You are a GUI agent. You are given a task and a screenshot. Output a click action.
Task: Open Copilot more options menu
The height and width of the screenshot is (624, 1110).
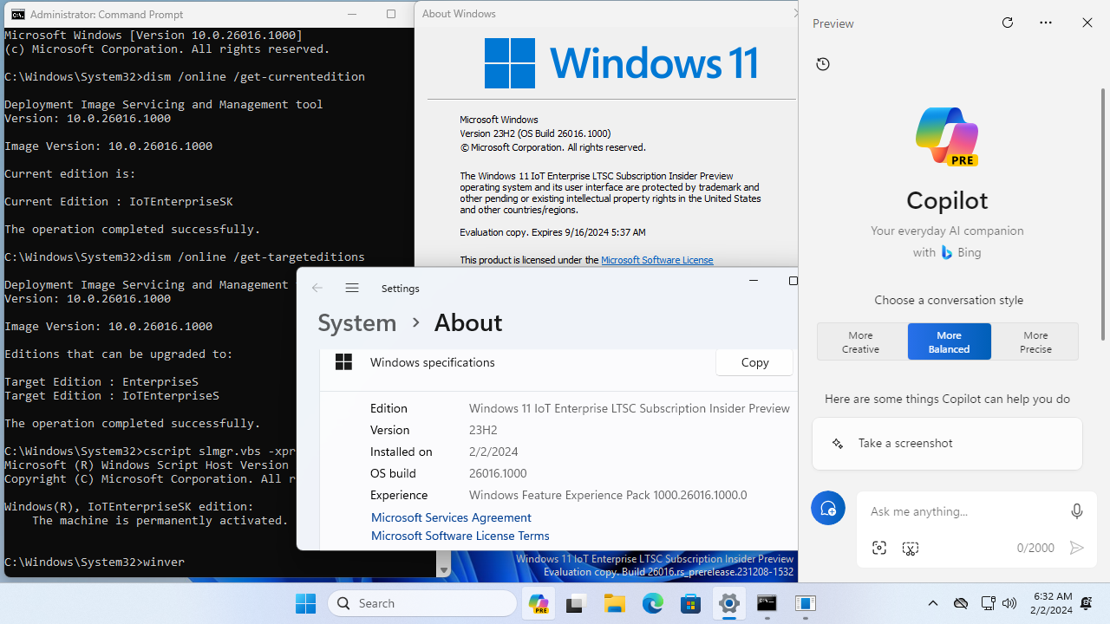tap(1046, 23)
